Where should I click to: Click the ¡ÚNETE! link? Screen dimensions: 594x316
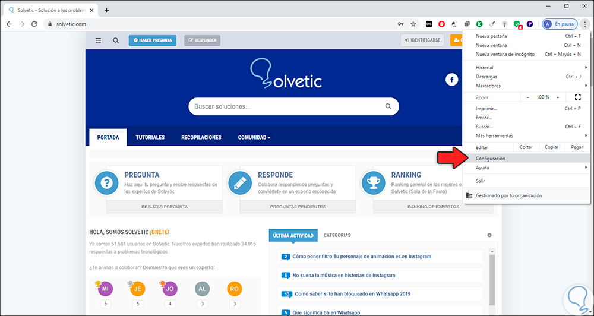pos(159,232)
